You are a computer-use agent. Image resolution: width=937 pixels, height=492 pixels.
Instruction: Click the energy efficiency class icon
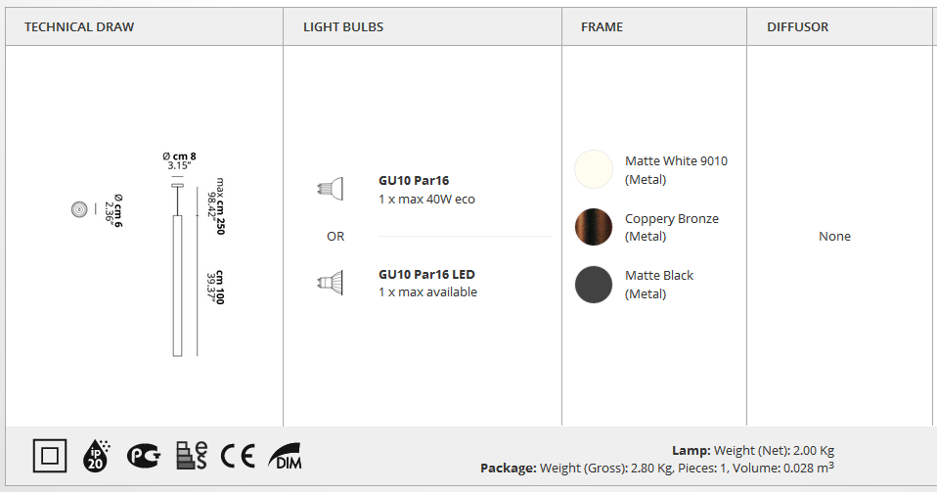(192, 456)
